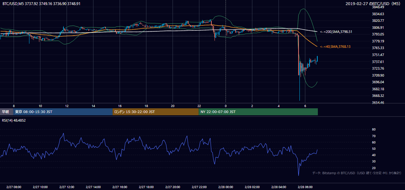Click hour label 0 under the price chart
The width and height of the screenshot is (405, 190).
coord(226,106)
